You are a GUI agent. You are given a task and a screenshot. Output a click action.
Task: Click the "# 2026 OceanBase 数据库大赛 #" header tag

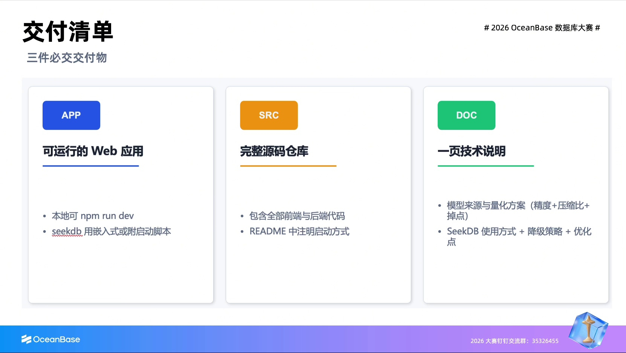pyautogui.click(x=542, y=28)
